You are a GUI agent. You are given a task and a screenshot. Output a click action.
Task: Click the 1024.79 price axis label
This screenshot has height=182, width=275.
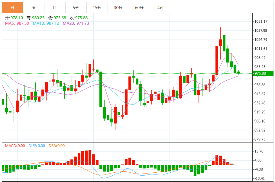point(261,40)
